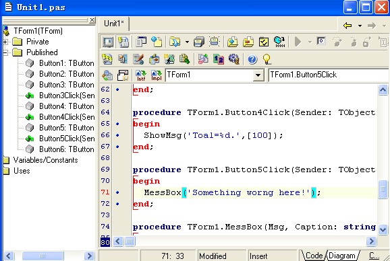Image resolution: width=390 pixels, height=261 pixels.
Task: Select Button1: TButton in the tree
Action: [66, 63]
